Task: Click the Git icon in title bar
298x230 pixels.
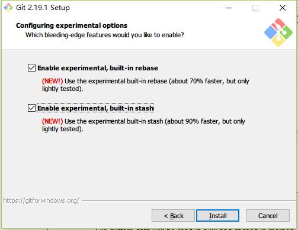Action: coord(8,8)
